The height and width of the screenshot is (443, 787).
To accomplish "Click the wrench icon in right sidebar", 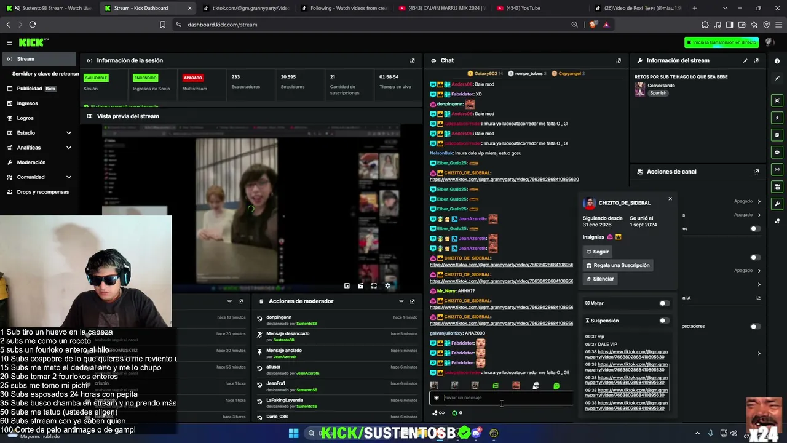I will pyautogui.click(x=777, y=204).
